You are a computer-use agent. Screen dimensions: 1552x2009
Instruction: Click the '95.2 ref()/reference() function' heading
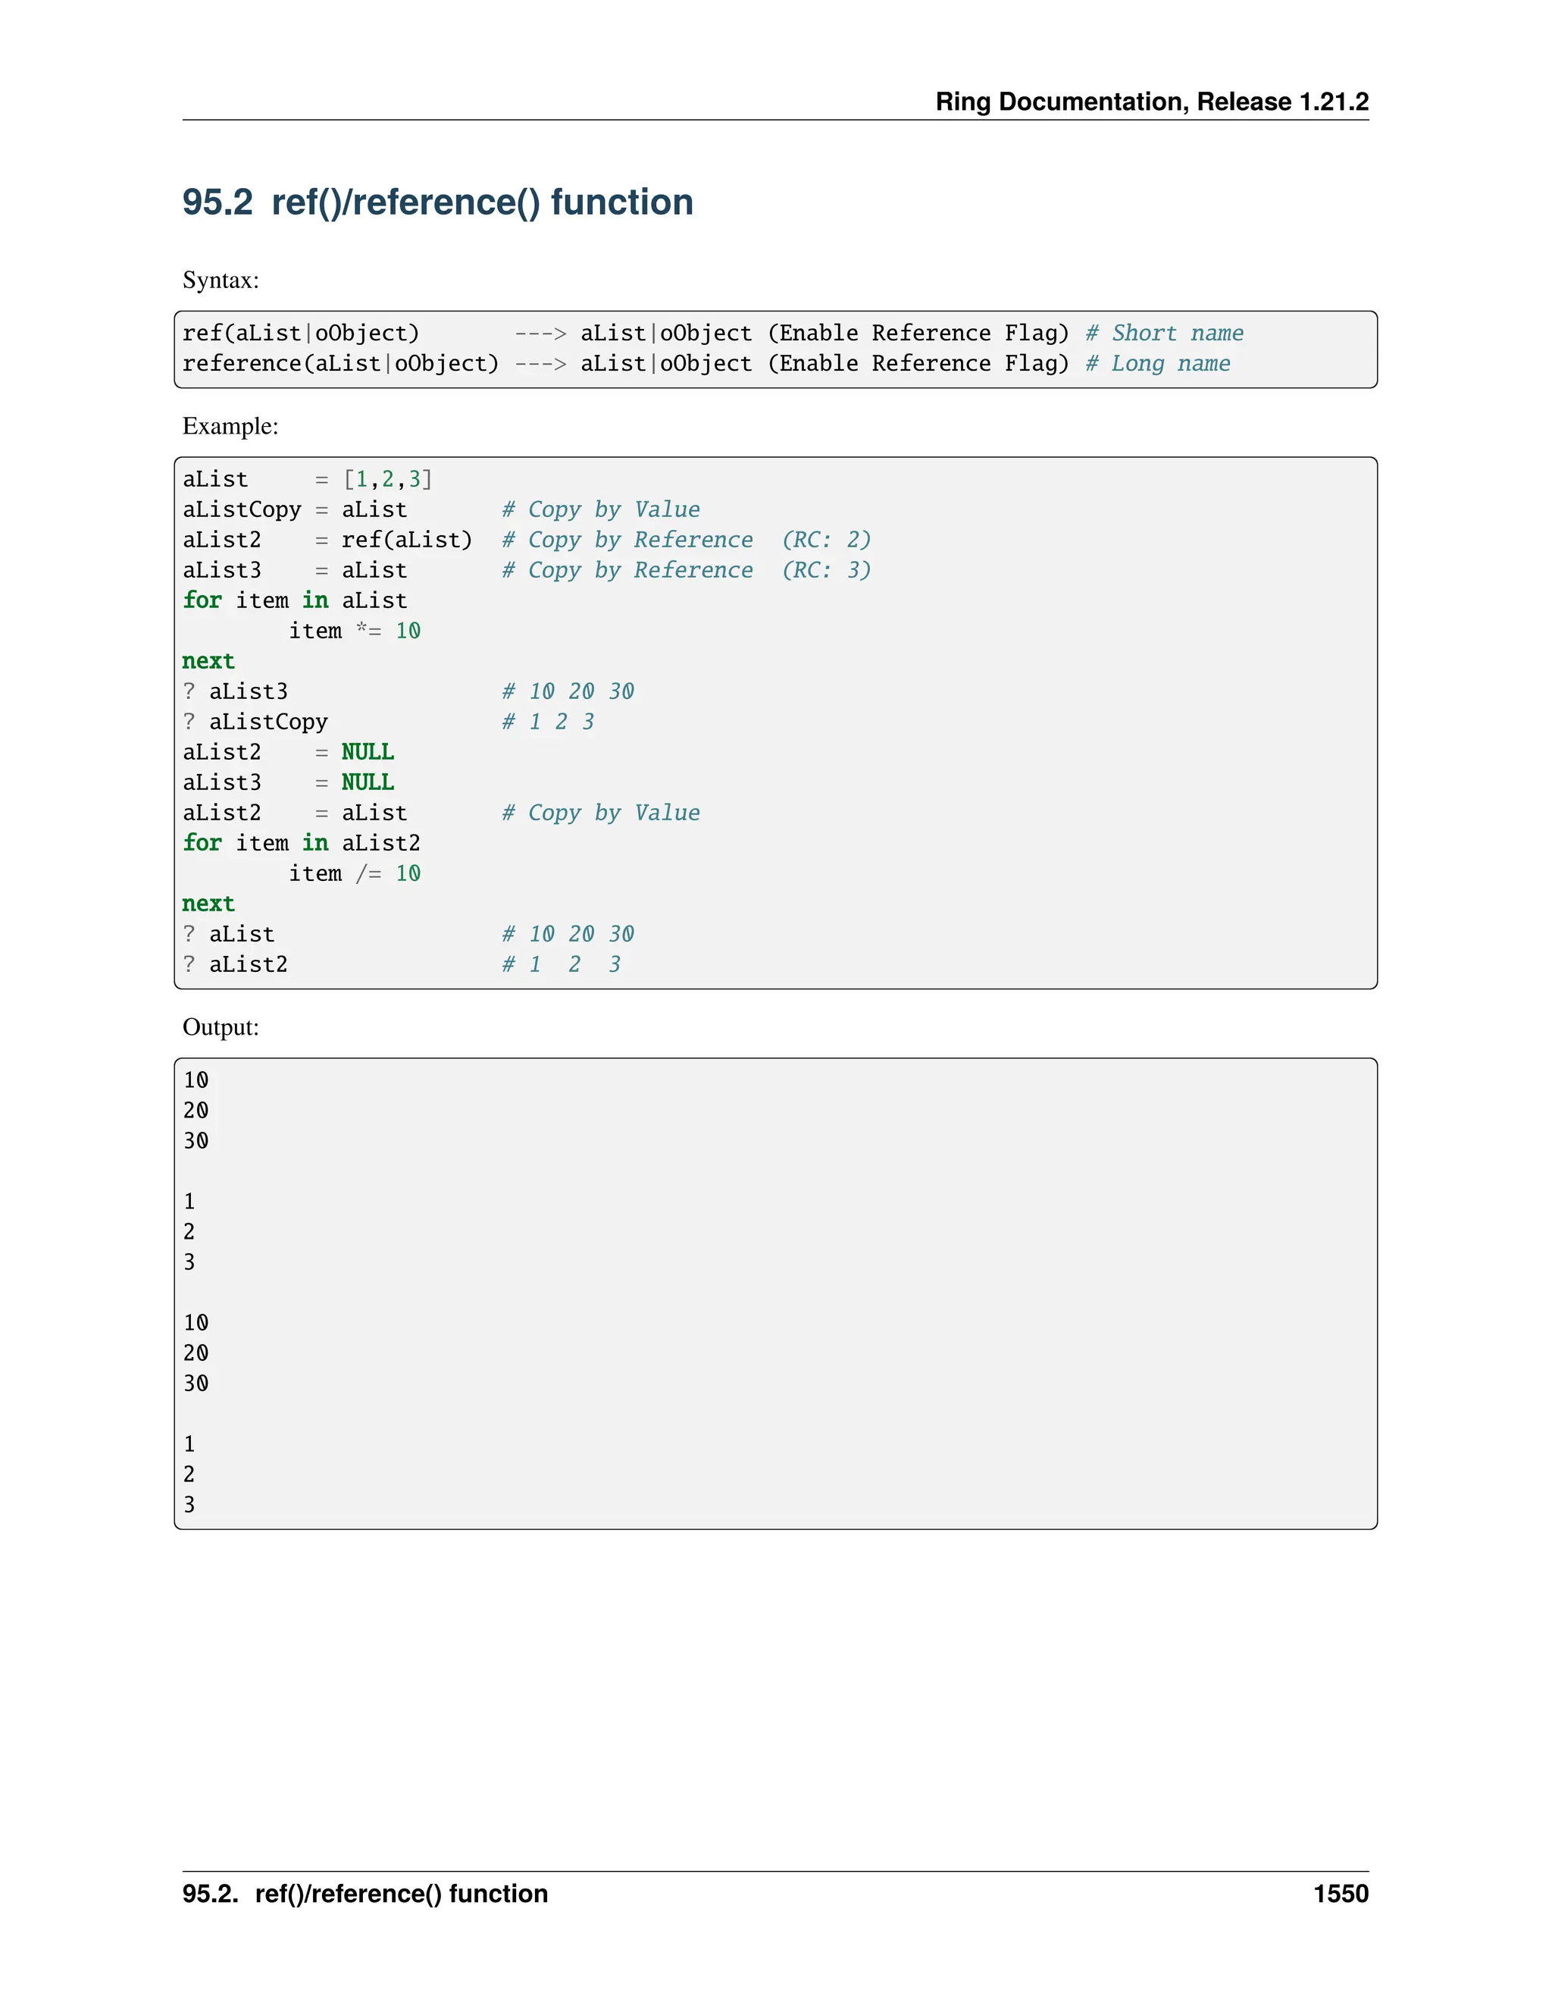(438, 202)
